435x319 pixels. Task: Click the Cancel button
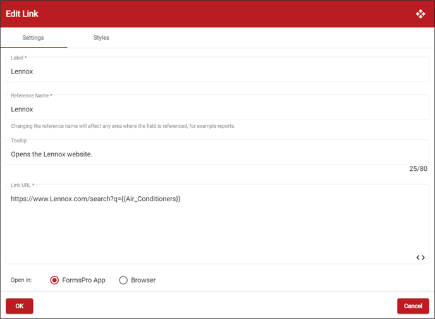[x=412, y=306]
